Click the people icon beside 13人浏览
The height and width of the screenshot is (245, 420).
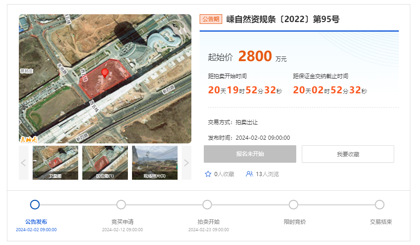pos(249,174)
